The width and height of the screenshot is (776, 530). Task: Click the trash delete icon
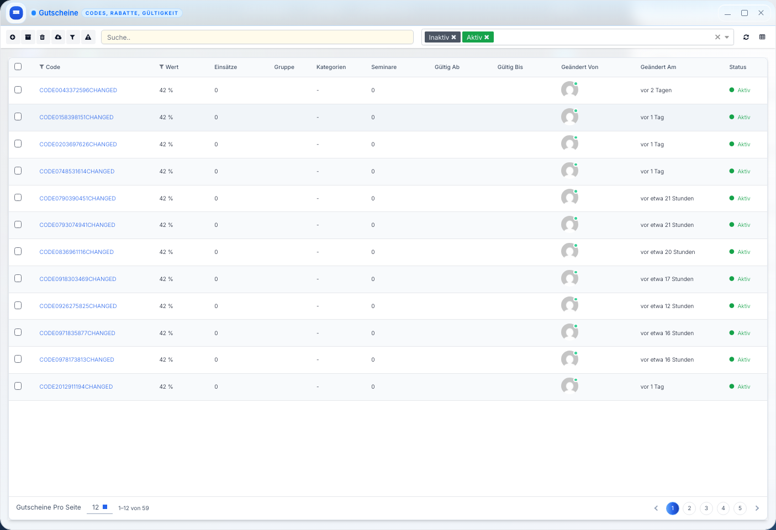coord(43,37)
